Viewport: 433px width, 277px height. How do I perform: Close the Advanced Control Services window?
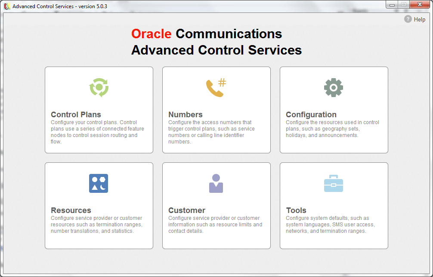coord(420,4)
